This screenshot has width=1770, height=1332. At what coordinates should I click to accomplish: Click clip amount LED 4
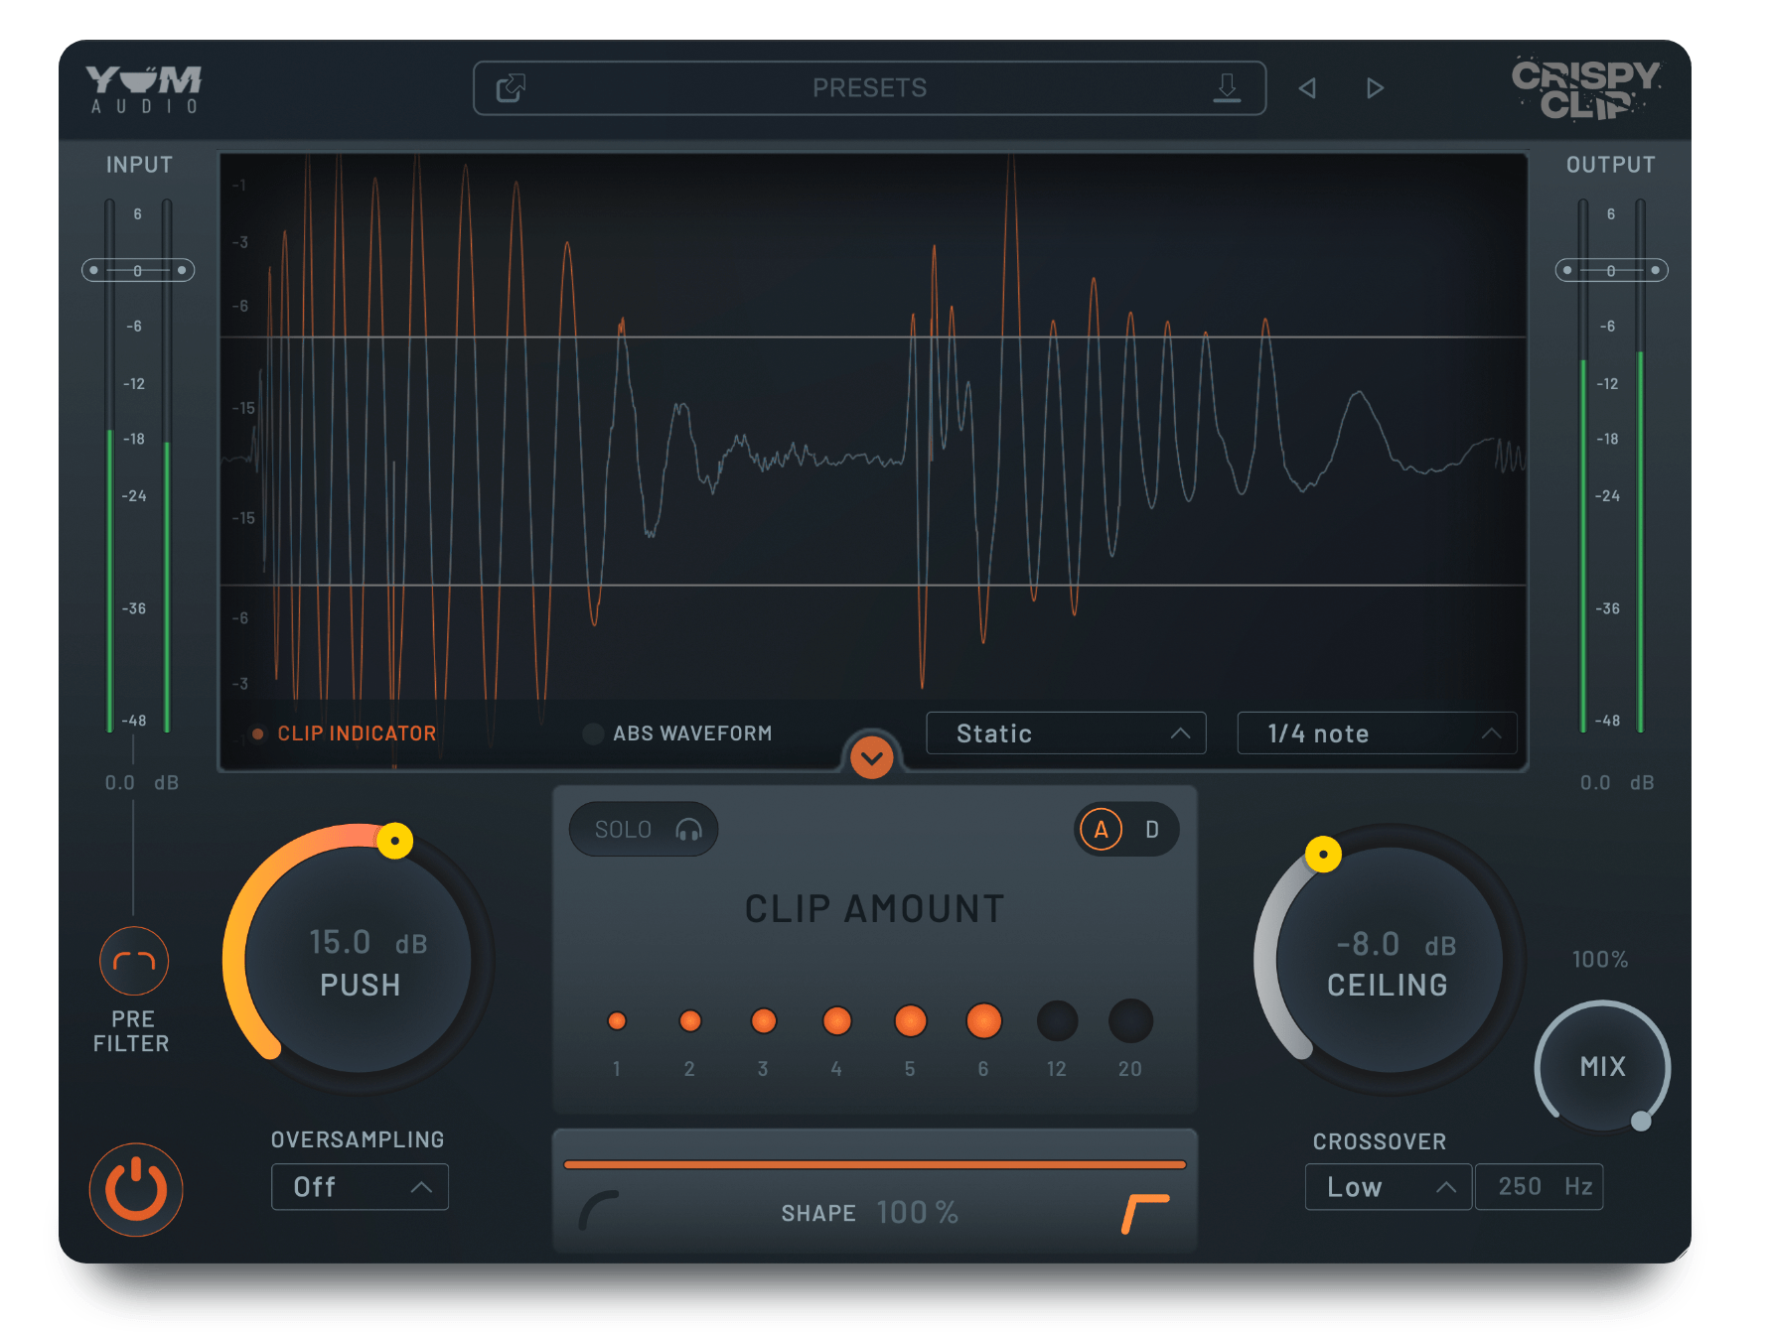(x=837, y=1020)
